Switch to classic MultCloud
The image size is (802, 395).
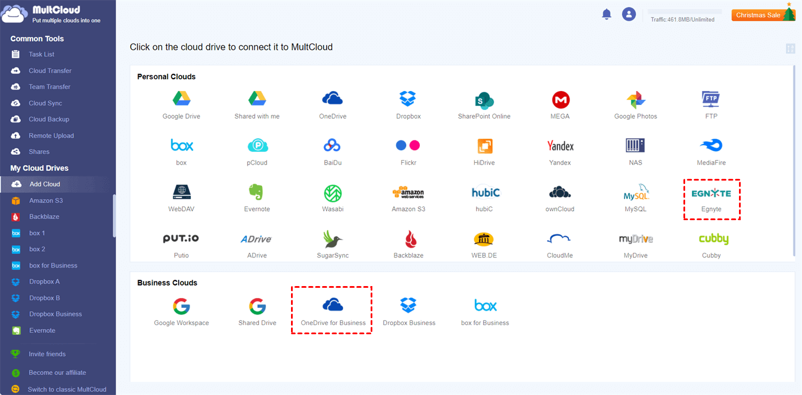pyautogui.click(x=67, y=389)
